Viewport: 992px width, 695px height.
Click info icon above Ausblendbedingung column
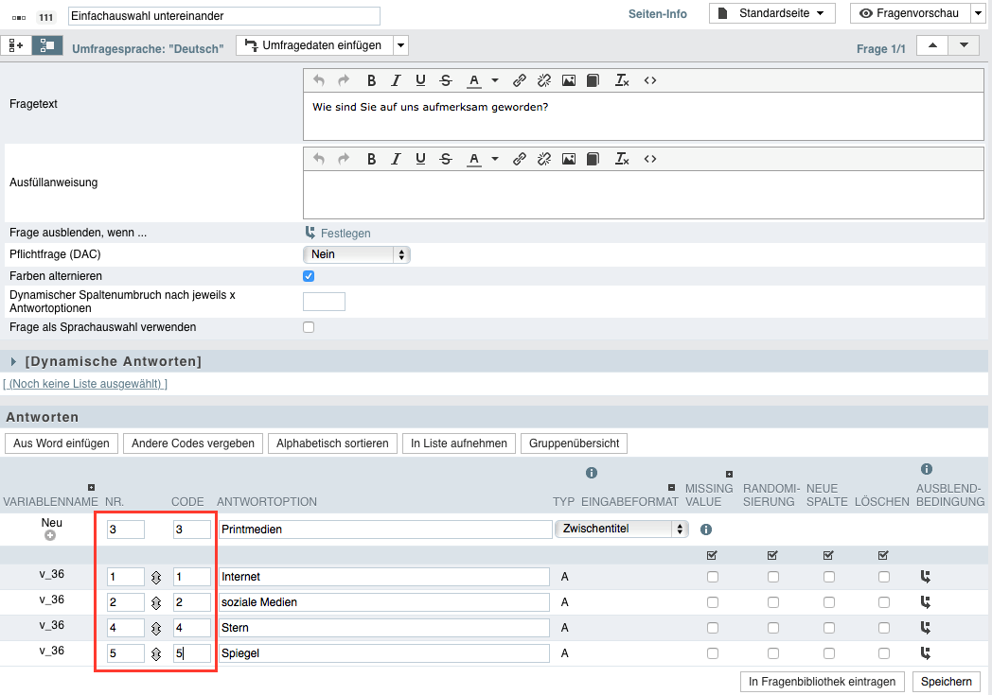point(927,469)
